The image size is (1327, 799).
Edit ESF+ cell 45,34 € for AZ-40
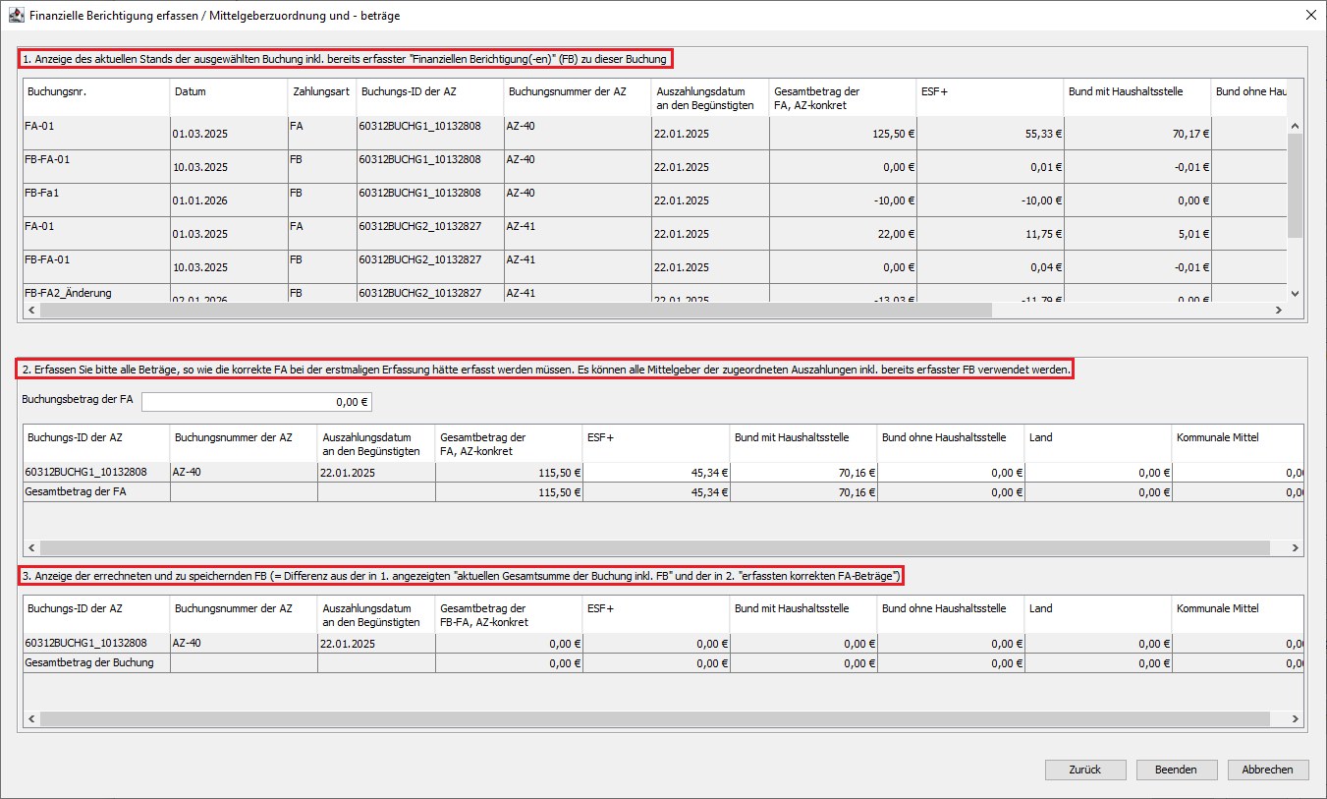655,473
